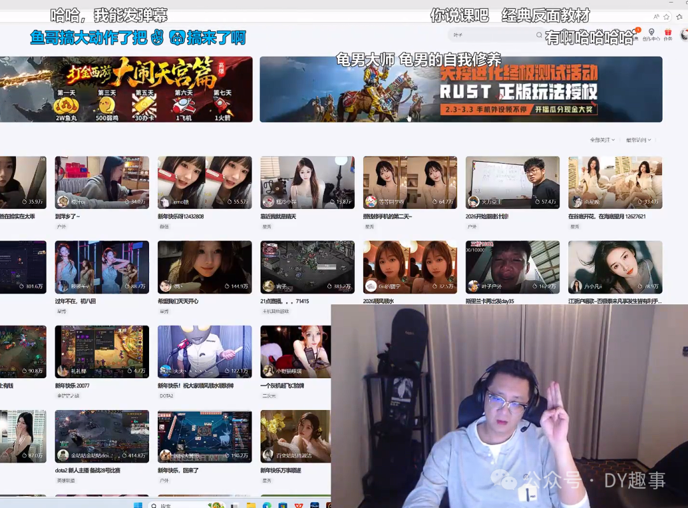Click the DOTA2 category tag
688x508 pixels.
pos(166,396)
